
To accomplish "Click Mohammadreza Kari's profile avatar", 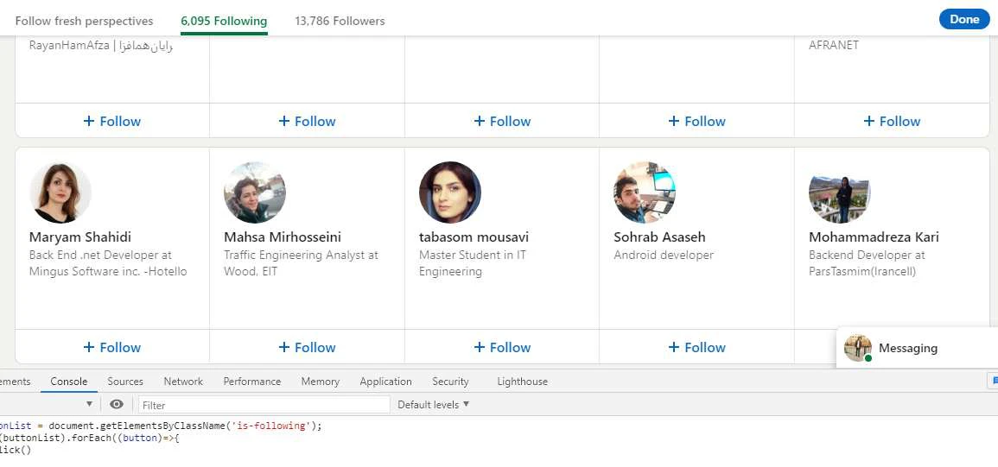I will [839, 192].
